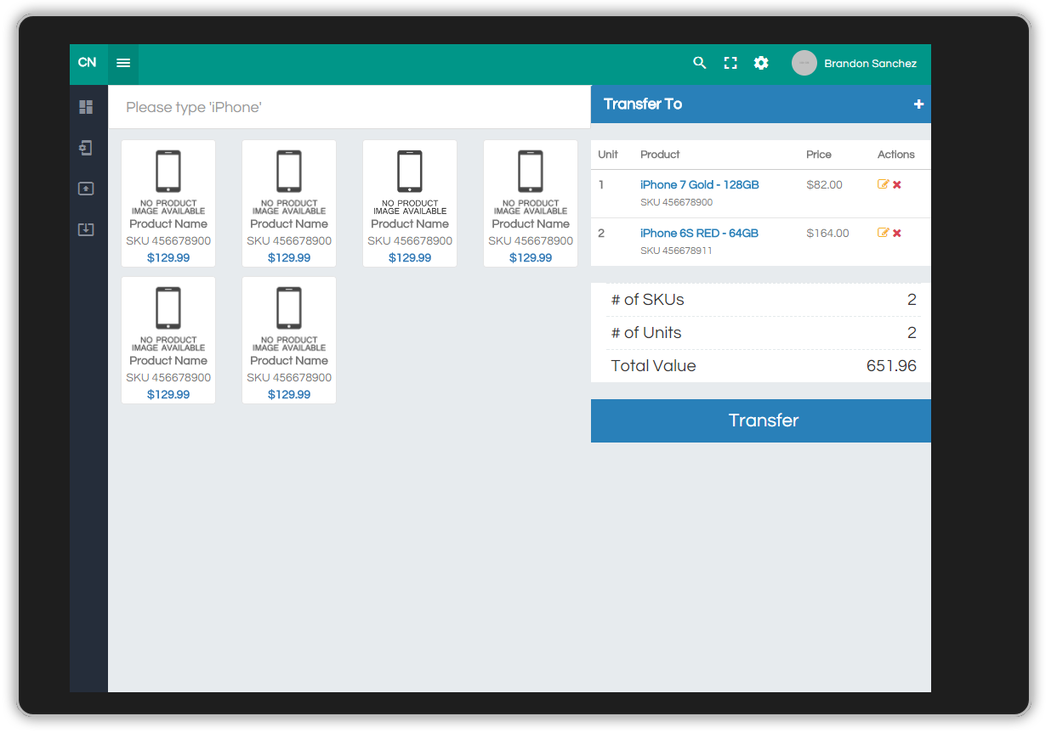Open the settings gear icon
1057x733 pixels.
[761, 63]
